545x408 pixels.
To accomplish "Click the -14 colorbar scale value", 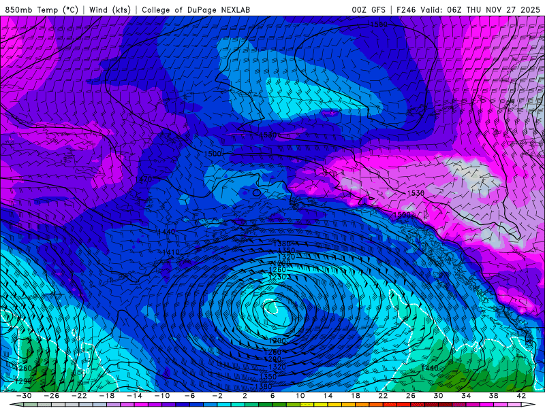I will point(134,396).
